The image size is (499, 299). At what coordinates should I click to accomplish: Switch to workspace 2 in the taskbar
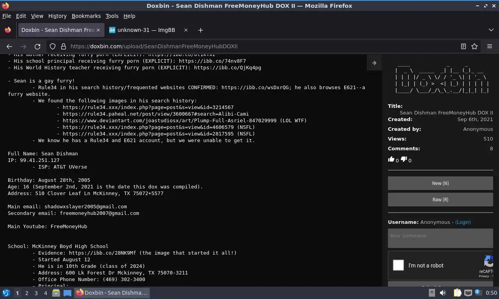pyautogui.click(x=27, y=293)
